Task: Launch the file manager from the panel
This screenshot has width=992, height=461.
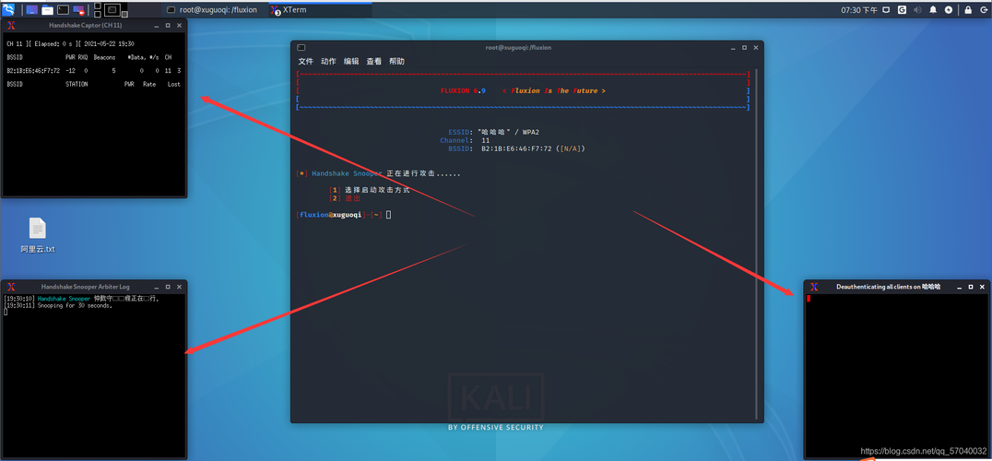Action: [x=47, y=9]
